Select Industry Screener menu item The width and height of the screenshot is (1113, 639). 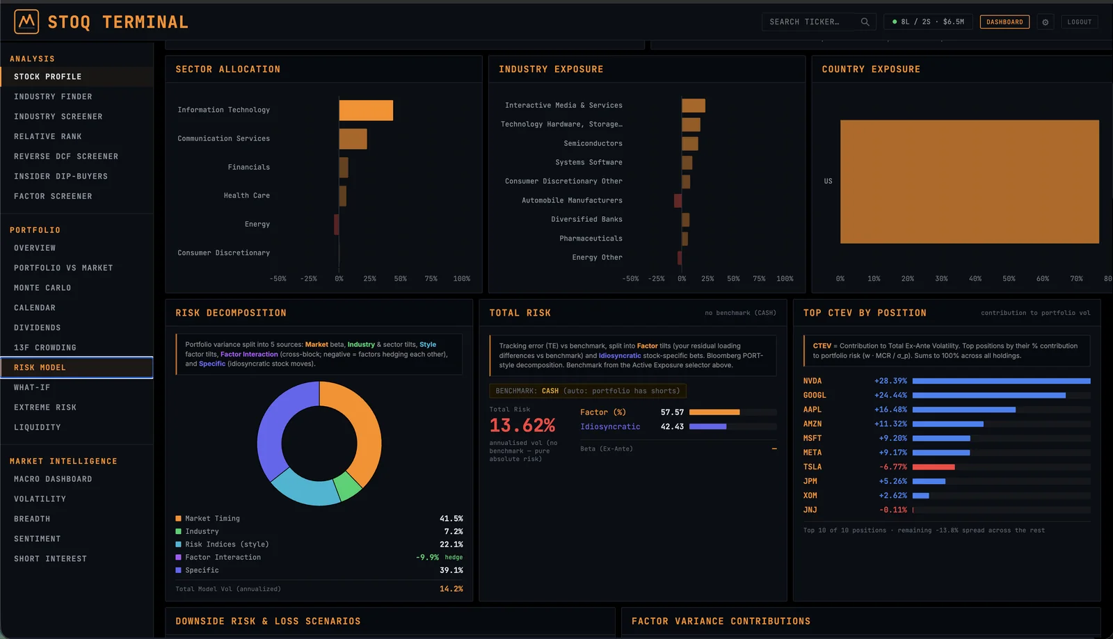click(77, 117)
